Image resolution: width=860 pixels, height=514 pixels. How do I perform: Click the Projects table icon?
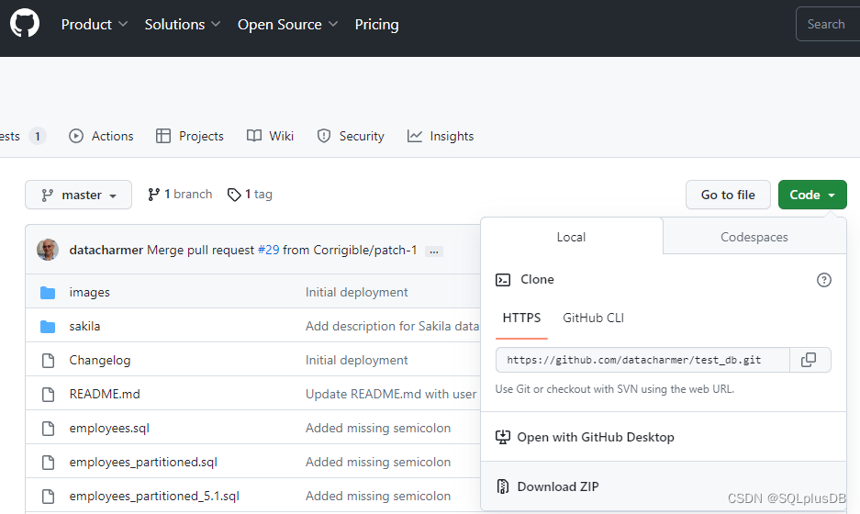[x=162, y=136]
